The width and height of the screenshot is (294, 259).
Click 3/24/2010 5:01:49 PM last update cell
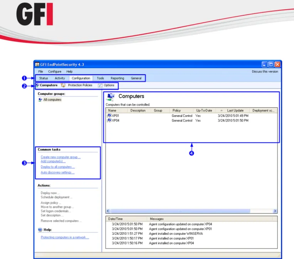tap(233, 116)
